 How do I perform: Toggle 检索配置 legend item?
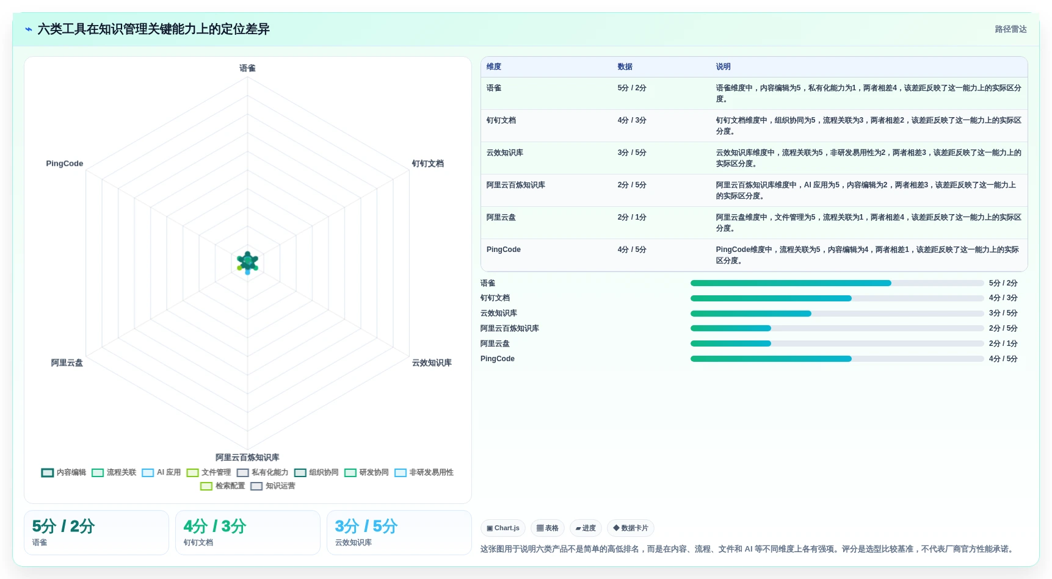(223, 486)
